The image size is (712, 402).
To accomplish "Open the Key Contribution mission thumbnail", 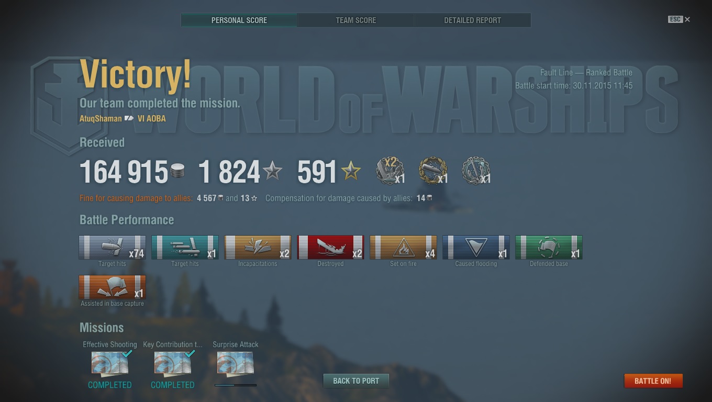I will [173, 363].
